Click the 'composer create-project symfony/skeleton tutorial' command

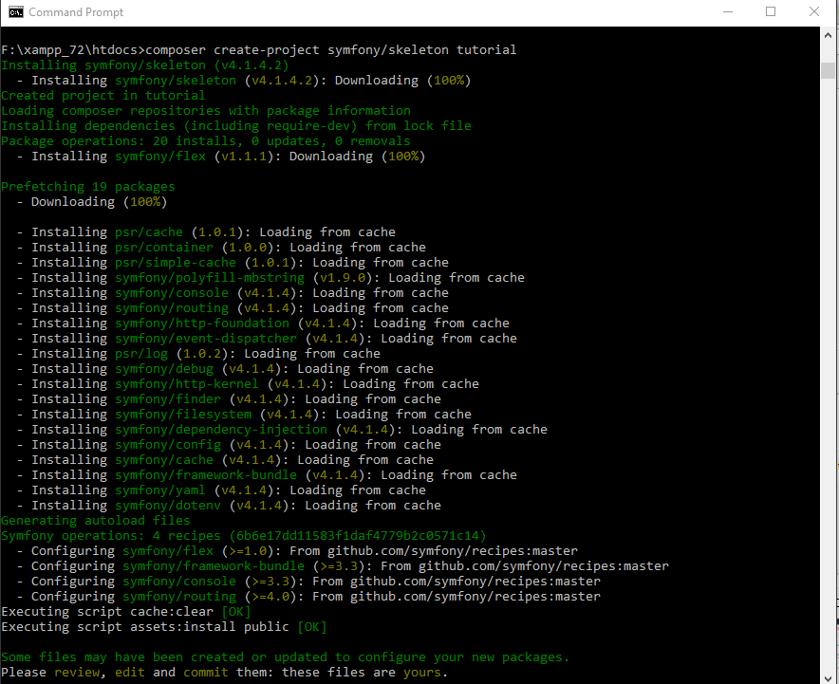tap(330, 49)
